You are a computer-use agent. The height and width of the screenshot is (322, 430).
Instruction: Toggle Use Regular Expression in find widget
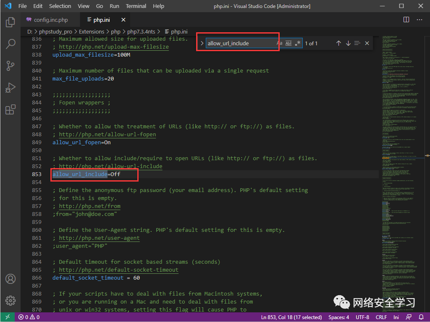click(x=298, y=43)
